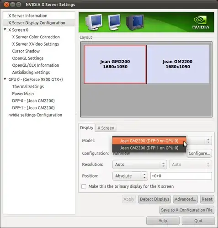This screenshot has height=228, width=218.
Task: Open Cursor Shadow settings
Action: (x=26, y=51)
